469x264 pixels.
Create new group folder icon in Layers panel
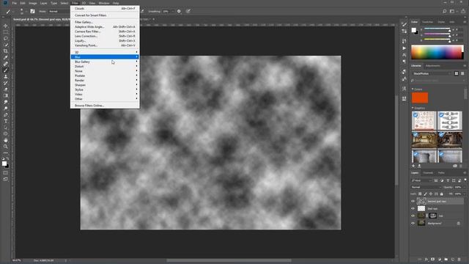[446, 259]
